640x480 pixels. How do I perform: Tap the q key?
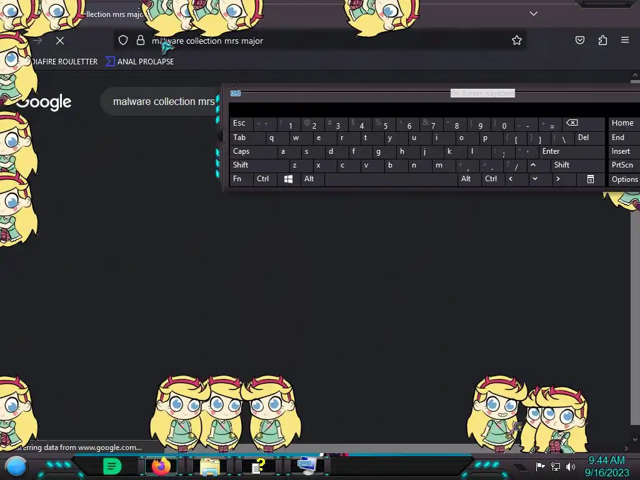coord(277,137)
